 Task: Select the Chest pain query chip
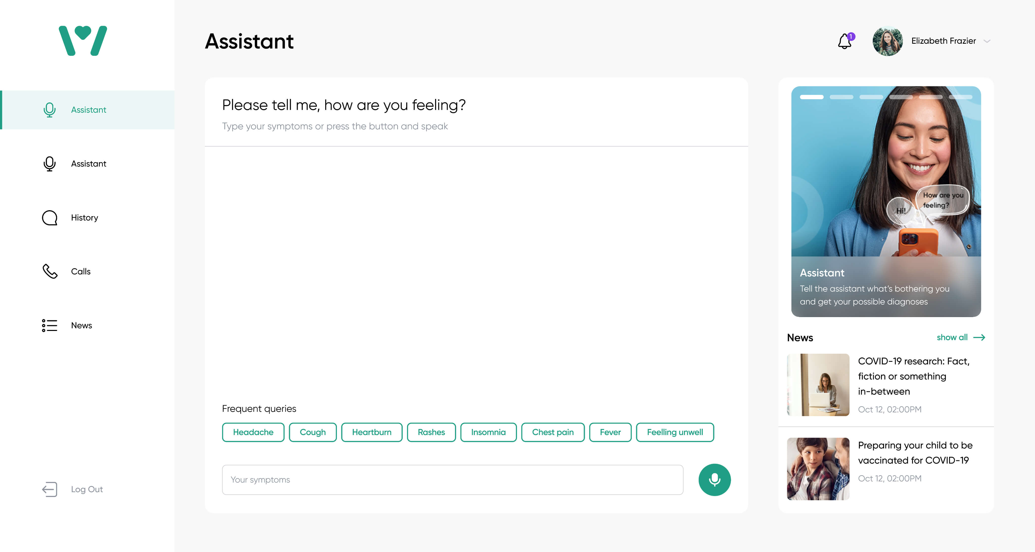click(552, 432)
